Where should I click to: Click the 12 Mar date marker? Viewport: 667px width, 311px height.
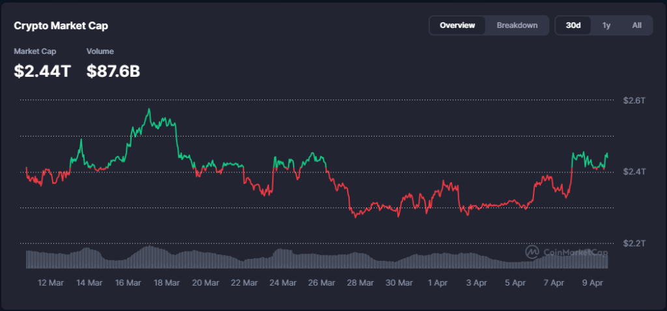coord(51,283)
